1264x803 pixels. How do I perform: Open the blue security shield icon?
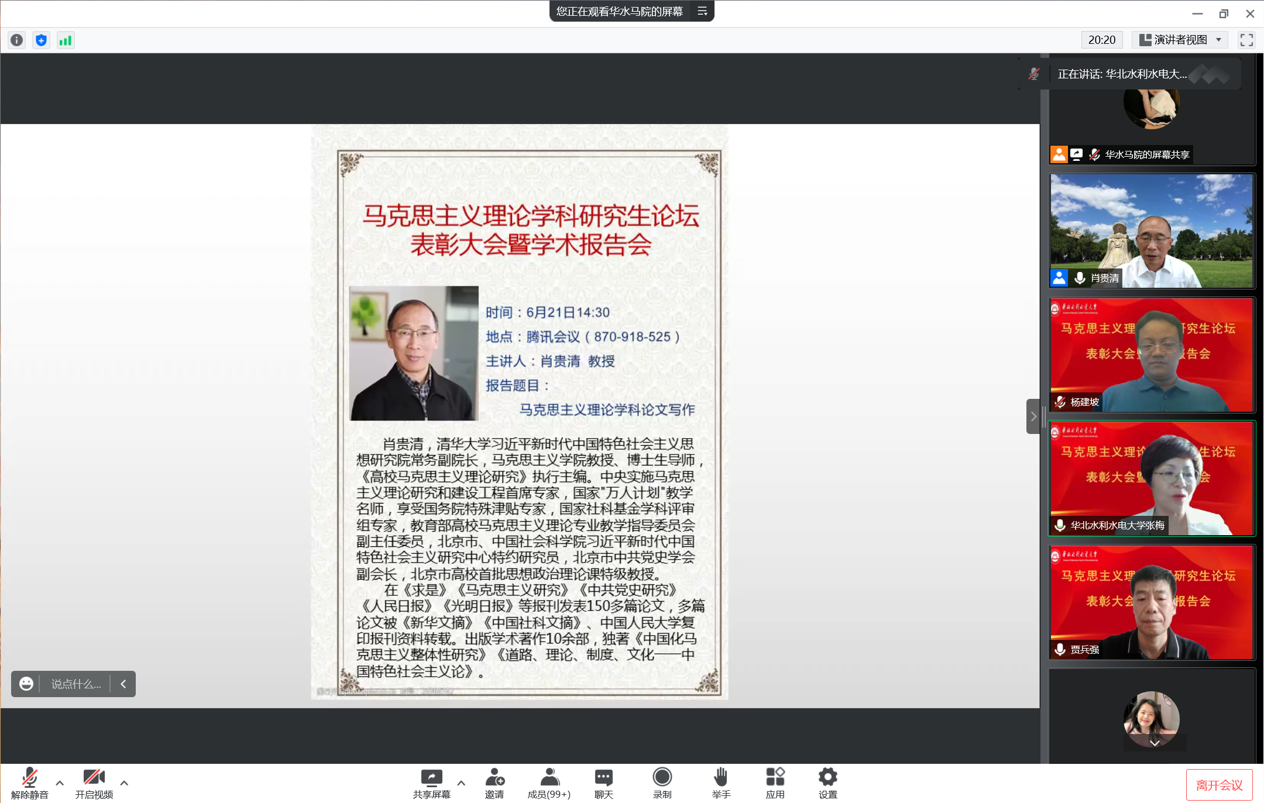pos(41,40)
